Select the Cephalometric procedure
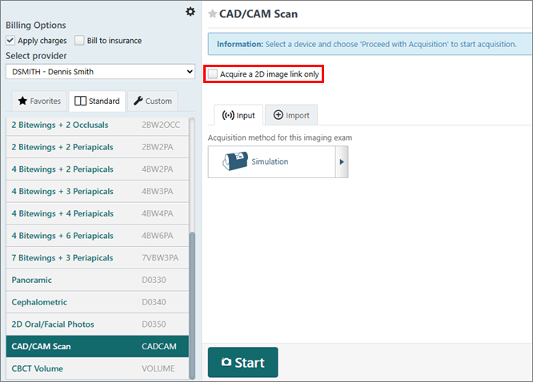This screenshot has height=382, width=533. pyautogui.click(x=97, y=302)
